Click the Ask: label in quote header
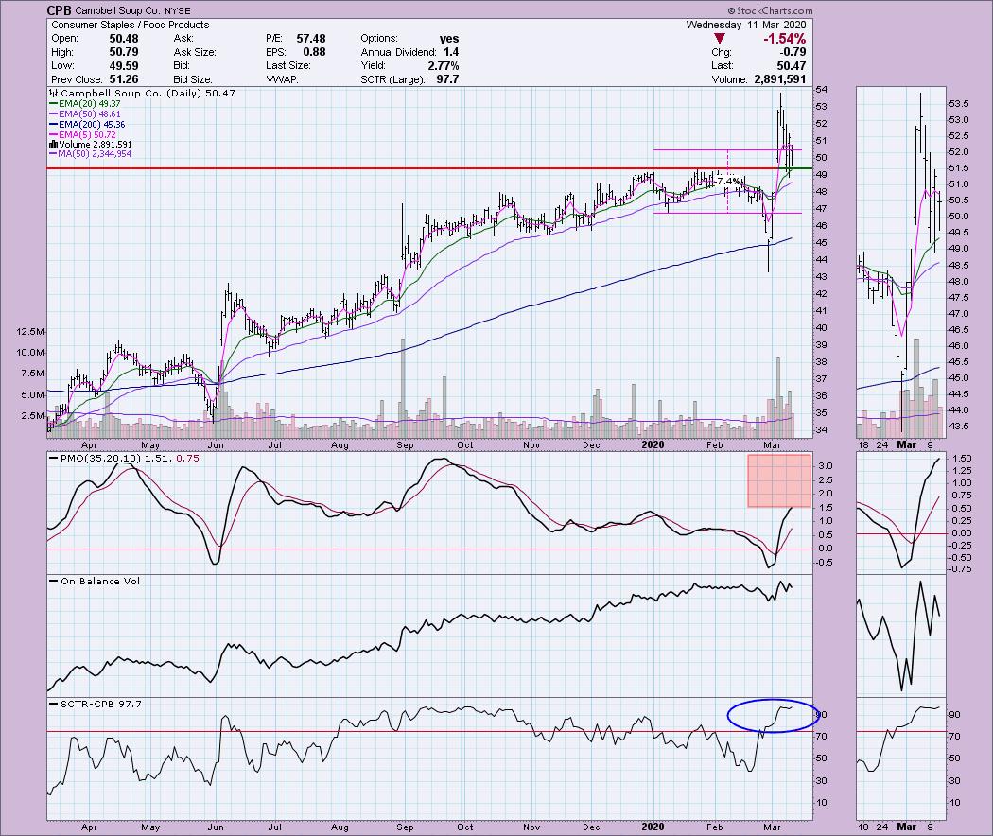Viewport: 993px width, 836px height. click(x=183, y=39)
